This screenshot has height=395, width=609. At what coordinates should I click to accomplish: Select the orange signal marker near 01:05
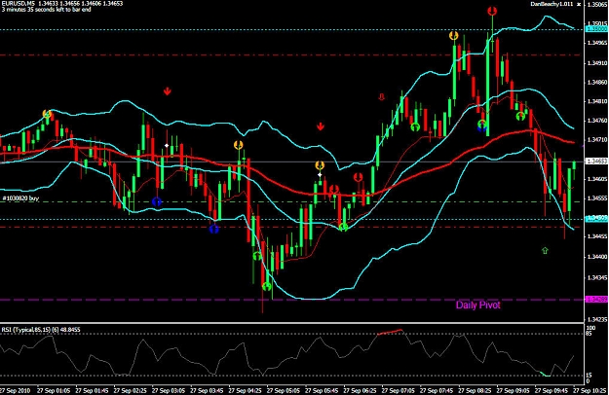[x=47, y=114]
